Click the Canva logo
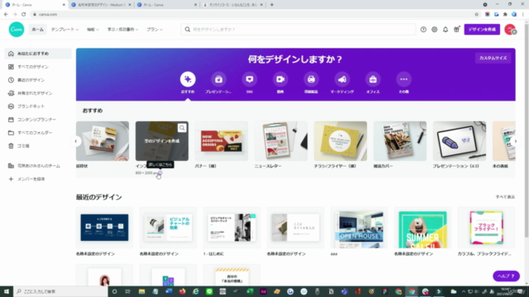Screen dimensions: 529x297 [x=17, y=30]
